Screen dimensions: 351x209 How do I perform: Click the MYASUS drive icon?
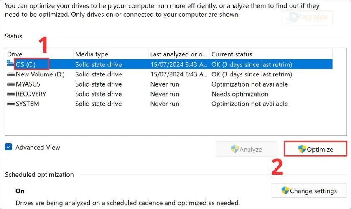pos(11,84)
